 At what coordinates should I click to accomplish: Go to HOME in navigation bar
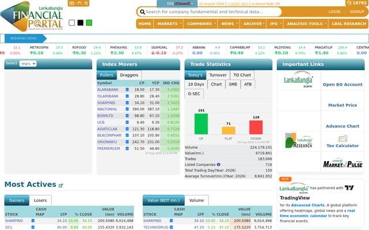click(x=145, y=24)
